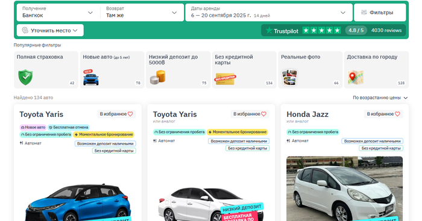Click the Бесплатная отмена tag

(x=68, y=127)
